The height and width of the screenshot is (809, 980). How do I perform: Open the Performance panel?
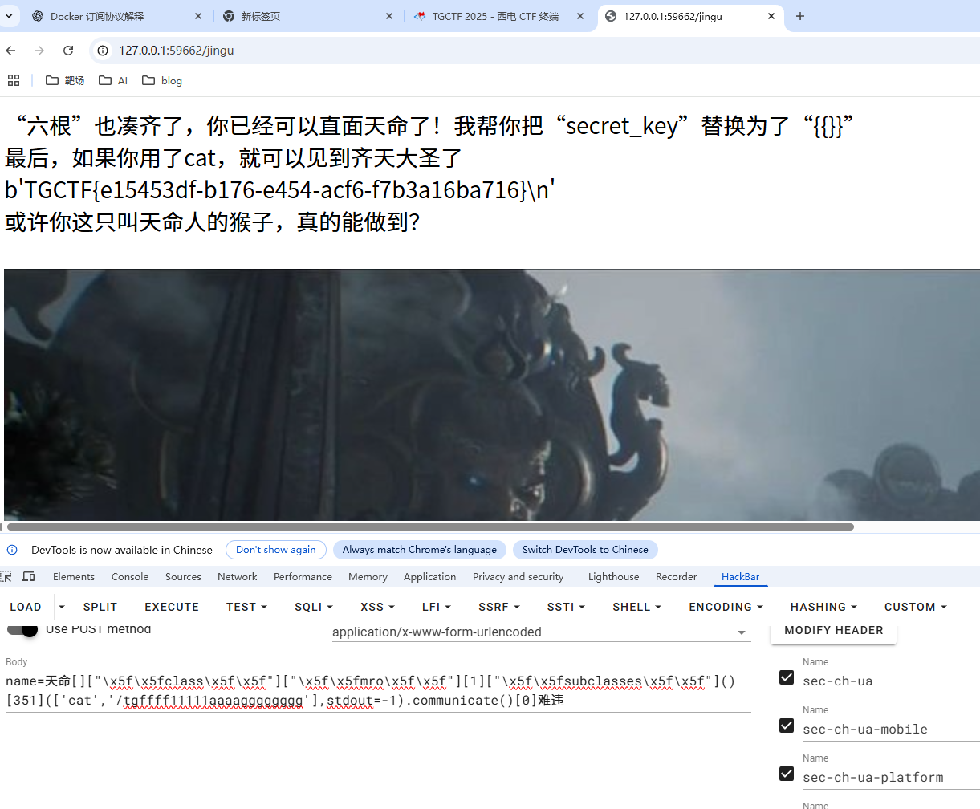click(x=303, y=576)
